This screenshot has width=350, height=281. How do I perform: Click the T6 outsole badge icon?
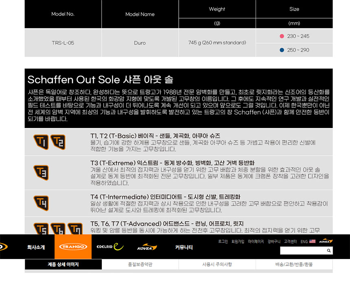(x=58, y=229)
